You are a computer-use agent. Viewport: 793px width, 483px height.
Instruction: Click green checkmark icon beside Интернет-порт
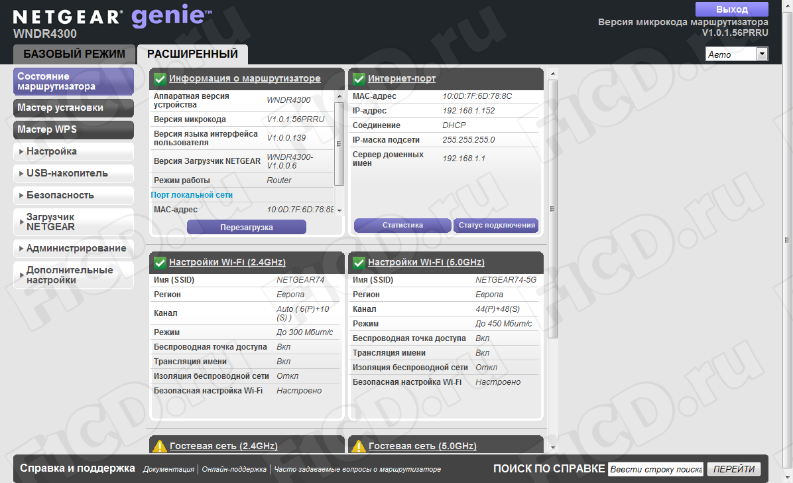(359, 79)
